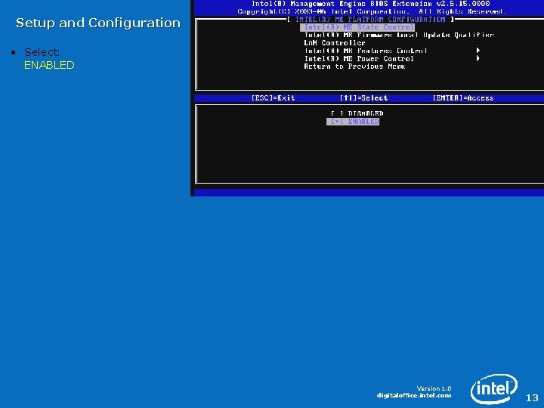Choose the LAN Controller menu item

point(335,43)
